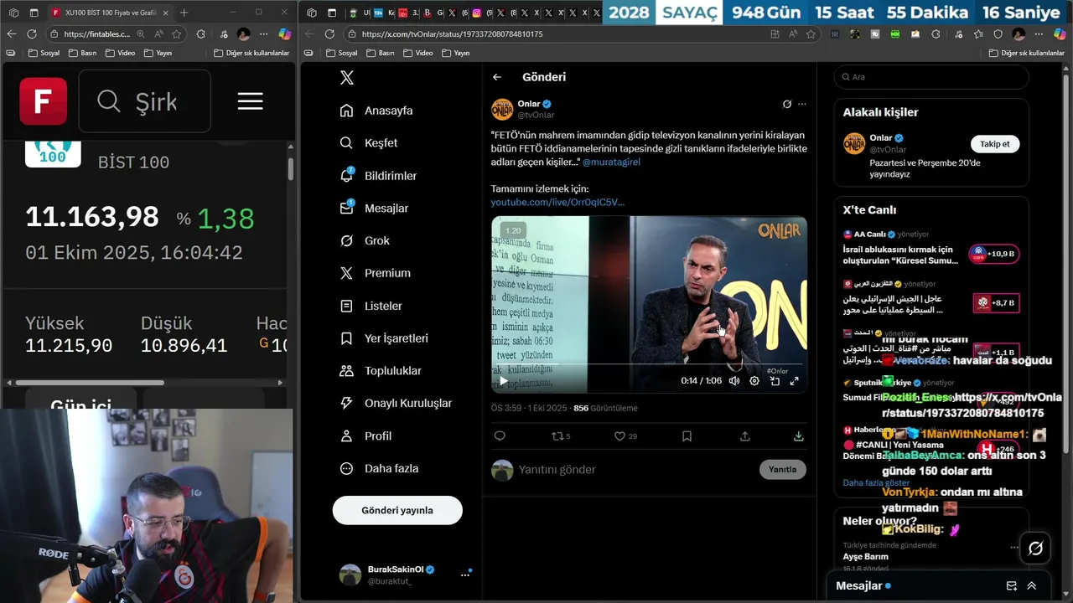Click the X logo in the sidebar
The image size is (1073, 603).
(346, 78)
